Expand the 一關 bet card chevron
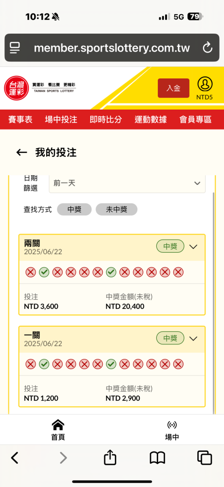 pos(193,338)
